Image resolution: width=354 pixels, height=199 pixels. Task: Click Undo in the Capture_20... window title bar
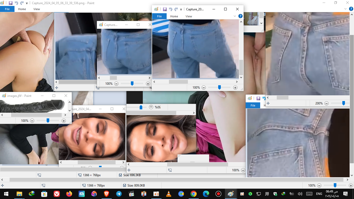pos(171,9)
